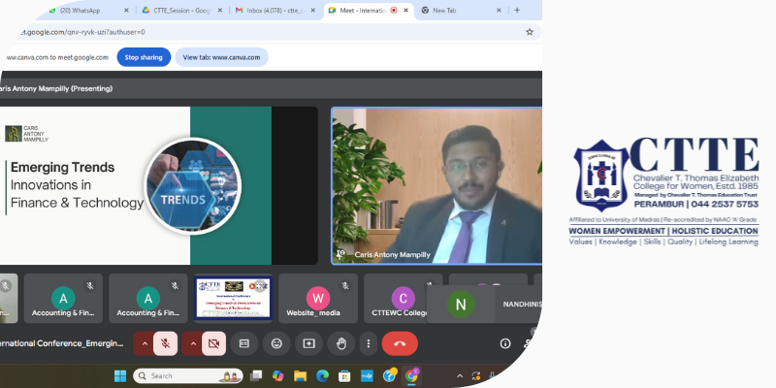Open the three-dot more options menu
The height and width of the screenshot is (388, 776).
pos(369,343)
